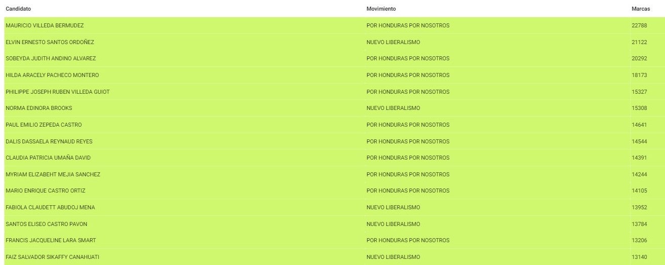Click MARIO ENRIQUE CASTRO ORTIZ name
The height and width of the screenshot is (265, 665).
(46, 191)
